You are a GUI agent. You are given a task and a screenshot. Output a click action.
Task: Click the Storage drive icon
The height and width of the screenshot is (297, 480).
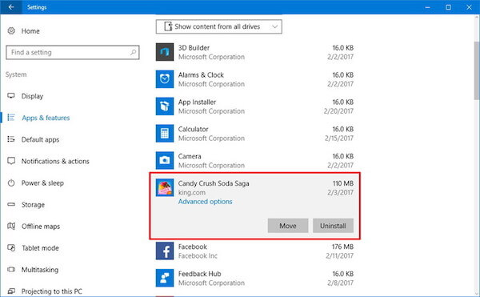11,204
